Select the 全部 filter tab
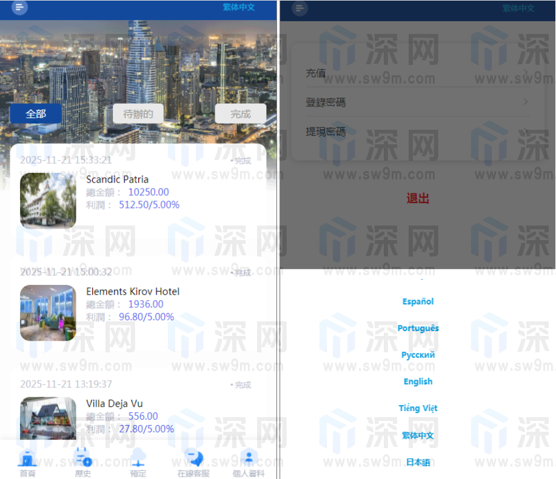Image resolution: width=556 pixels, height=479 pixels. pos(36,113)
